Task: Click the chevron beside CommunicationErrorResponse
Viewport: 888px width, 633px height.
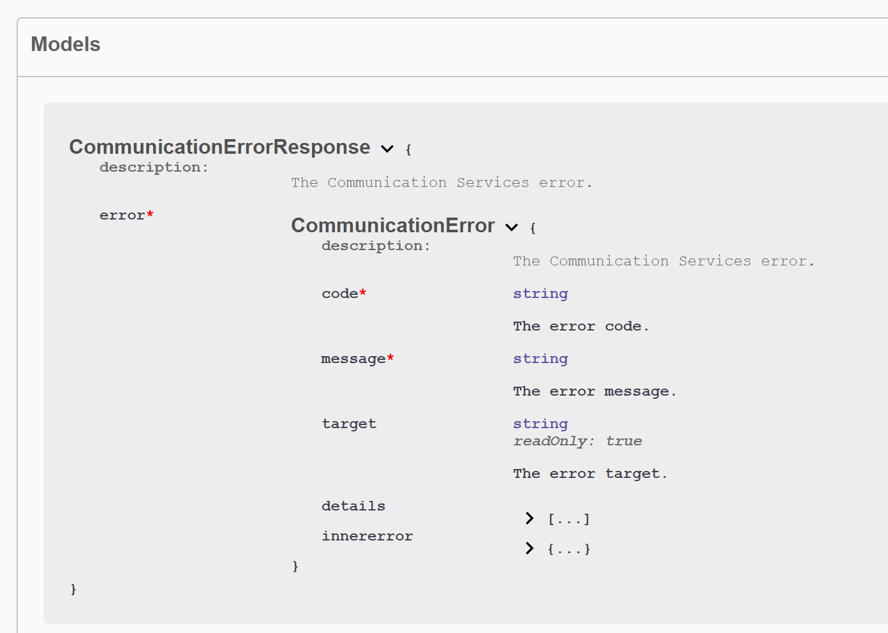Action: [x=387, y=149]
